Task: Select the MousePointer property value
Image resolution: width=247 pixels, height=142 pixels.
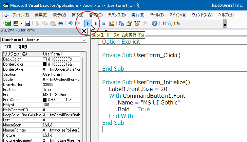Action: [x=61, y=130]
